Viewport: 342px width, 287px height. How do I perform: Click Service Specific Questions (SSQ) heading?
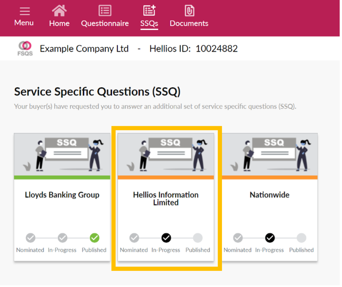click(97, 92)
